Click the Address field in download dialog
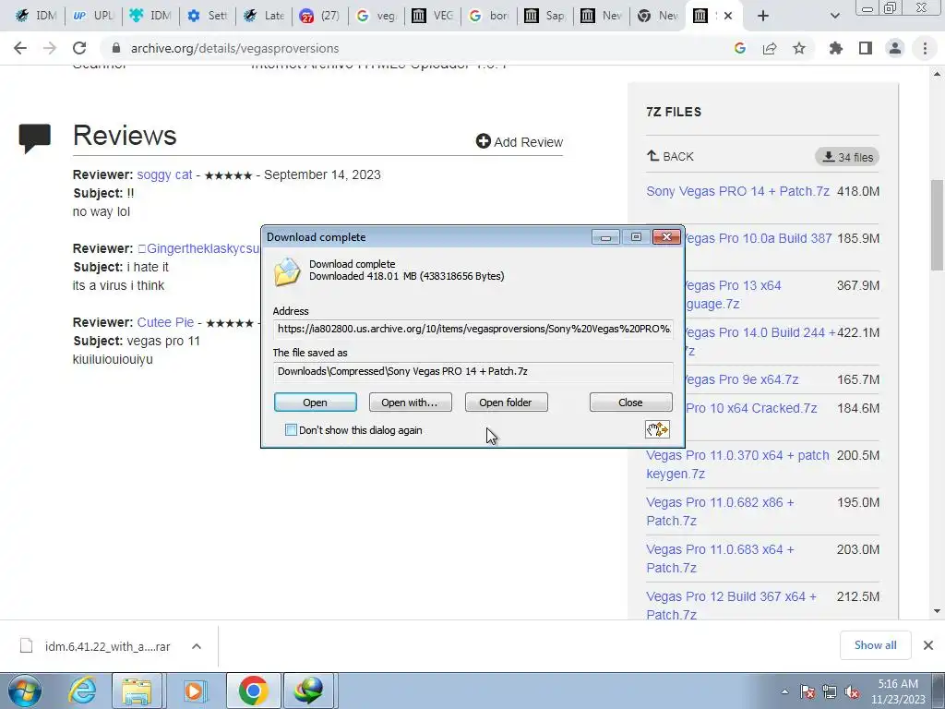The height and width of the screenshot is (709, 945). click(473, 330)
